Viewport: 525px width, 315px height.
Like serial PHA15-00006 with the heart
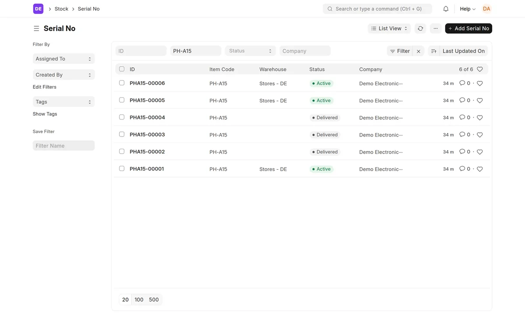pyautogui.click(x=479, y=83)
